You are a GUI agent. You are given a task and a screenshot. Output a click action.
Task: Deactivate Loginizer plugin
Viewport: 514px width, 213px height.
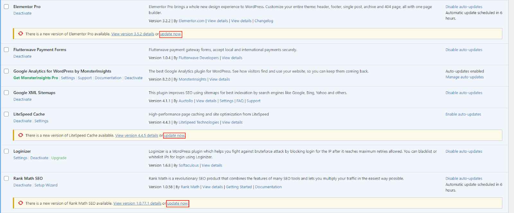point(39,158)
